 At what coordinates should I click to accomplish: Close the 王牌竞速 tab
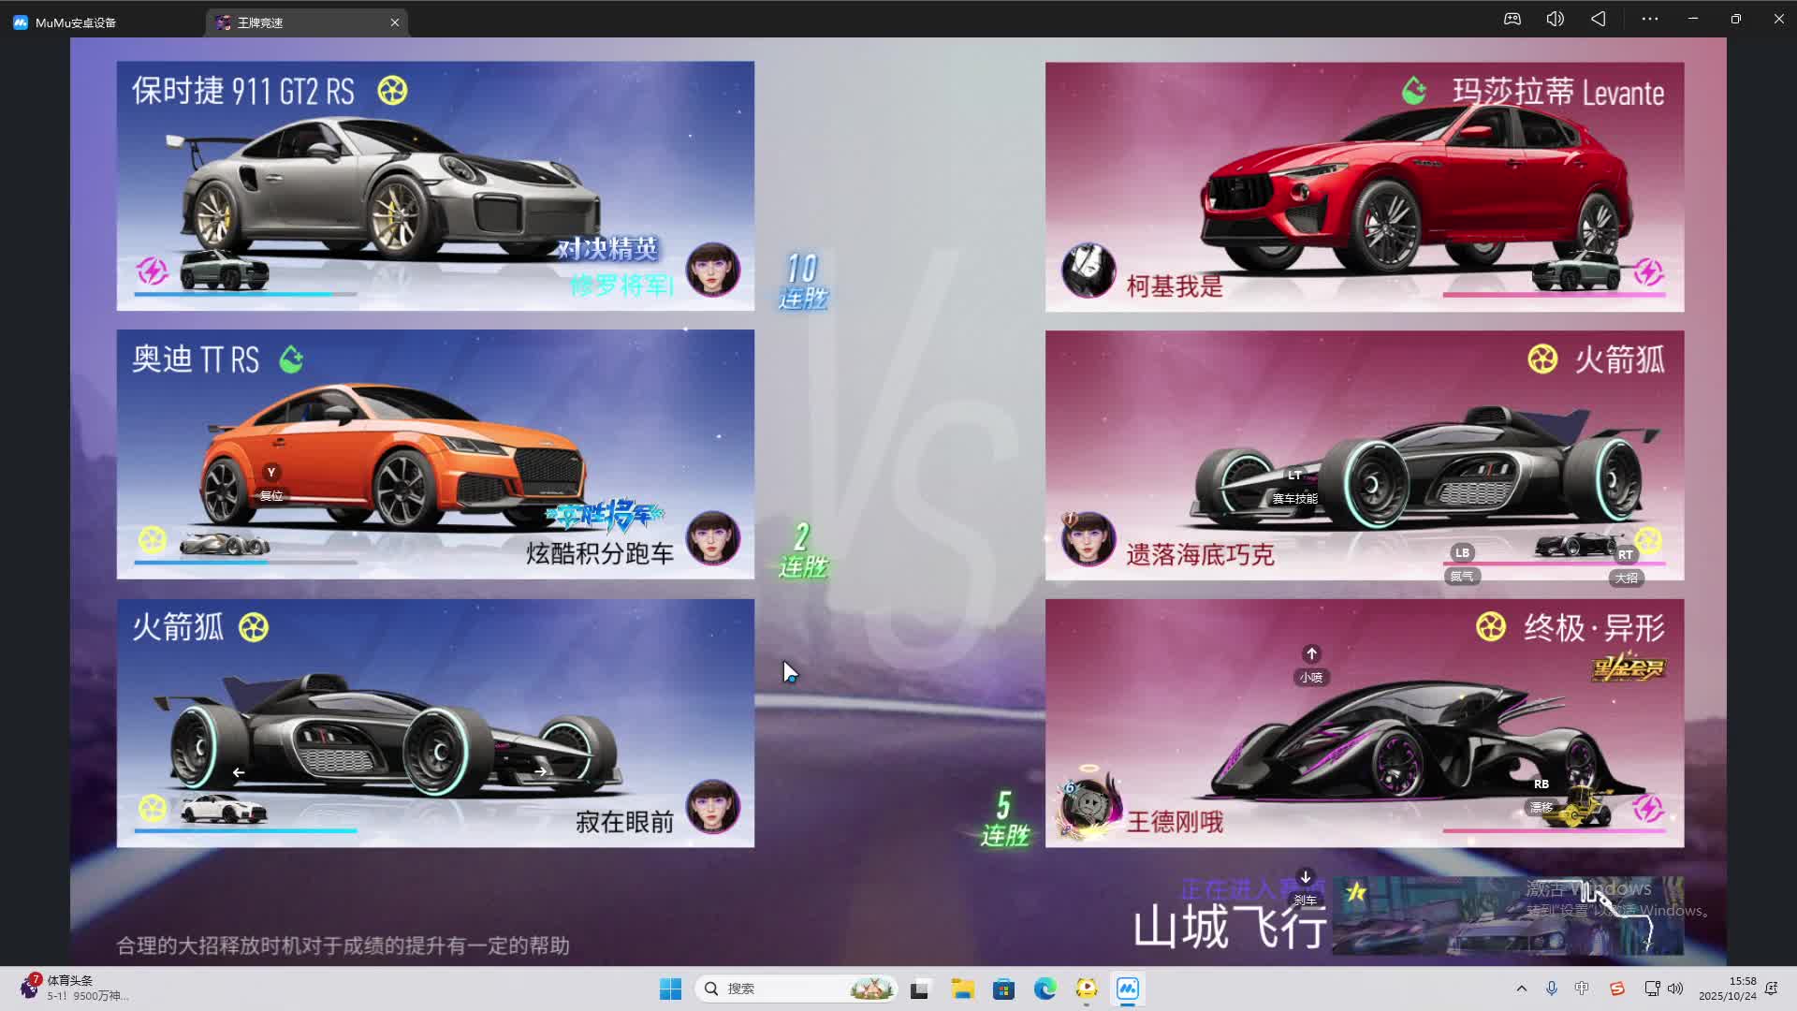coord(395,22)
